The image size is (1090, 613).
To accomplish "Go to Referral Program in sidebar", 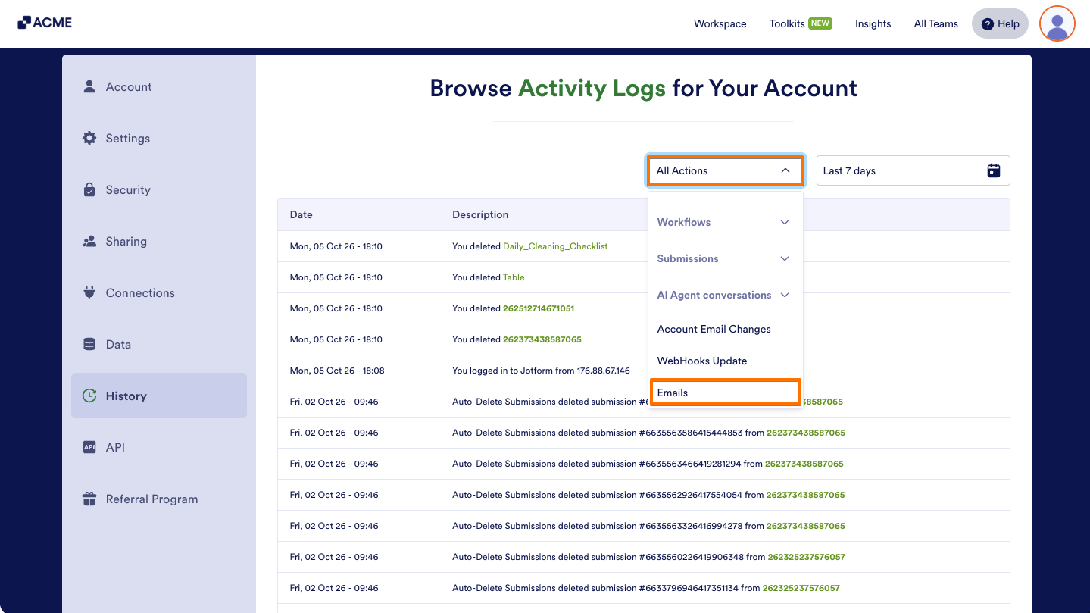I will [159, 499].
